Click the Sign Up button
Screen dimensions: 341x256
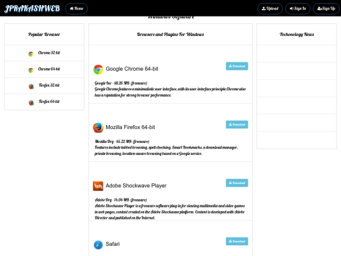click(x=326, y=9)
